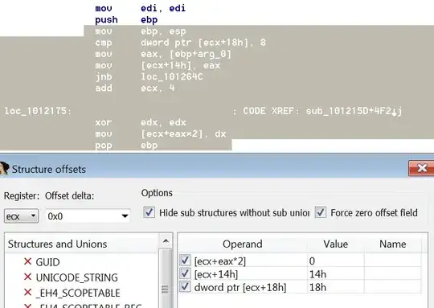This screenshot has height=308, width=434.
Task: Click the red X icon beside UNICODE_STRING
Action: tap(27, 277)
